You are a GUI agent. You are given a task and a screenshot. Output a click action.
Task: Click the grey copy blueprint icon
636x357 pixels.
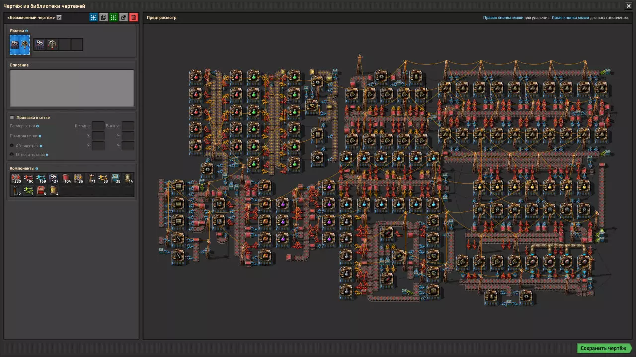[x=103, y=17]
